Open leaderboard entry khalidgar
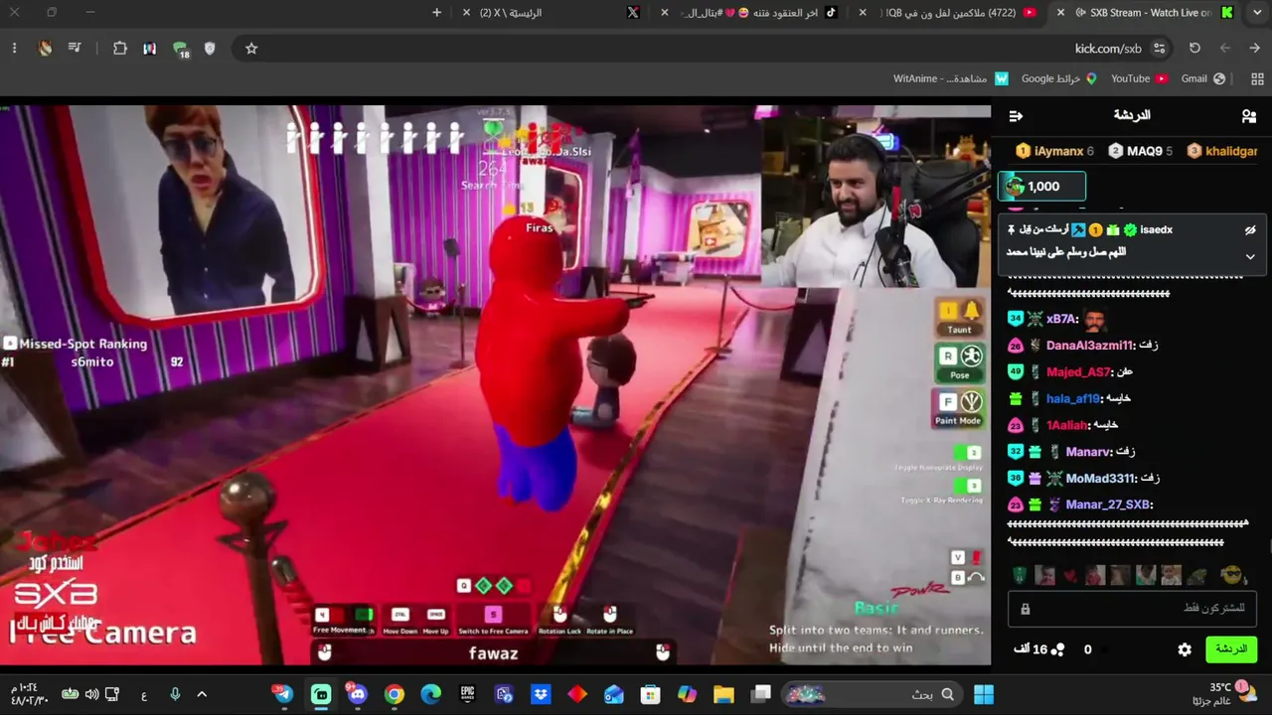The image size is (1272, 715). (1222, 151)
